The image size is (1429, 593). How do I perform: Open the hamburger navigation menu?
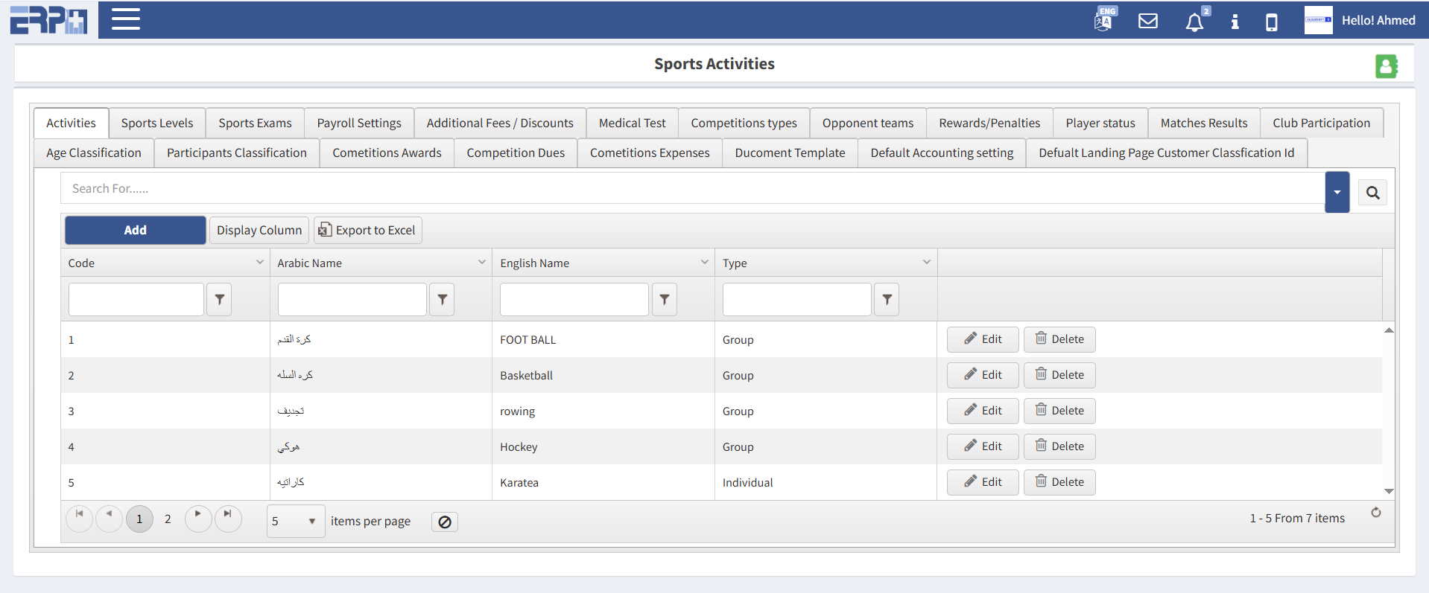(125, 19)
